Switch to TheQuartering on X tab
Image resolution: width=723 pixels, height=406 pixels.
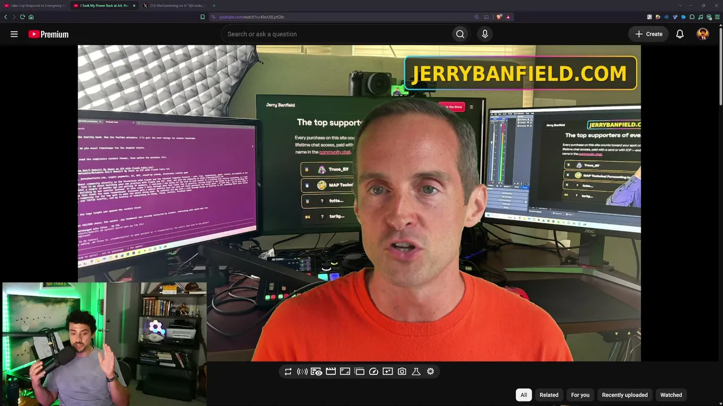pyautogui.click(x=175, y=6)
